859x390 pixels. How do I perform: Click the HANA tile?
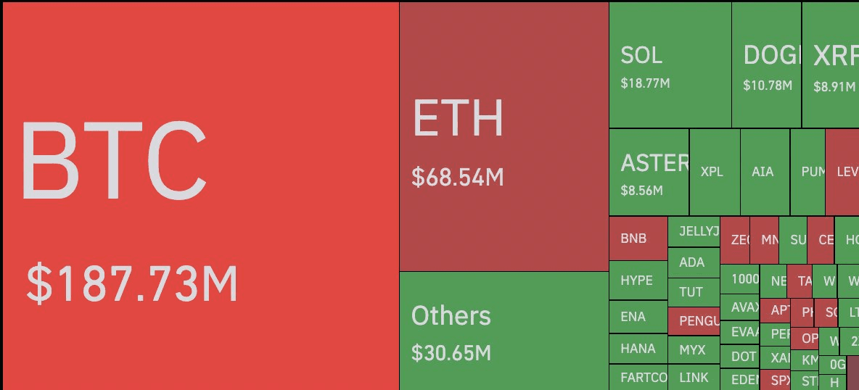coord(637,349)
